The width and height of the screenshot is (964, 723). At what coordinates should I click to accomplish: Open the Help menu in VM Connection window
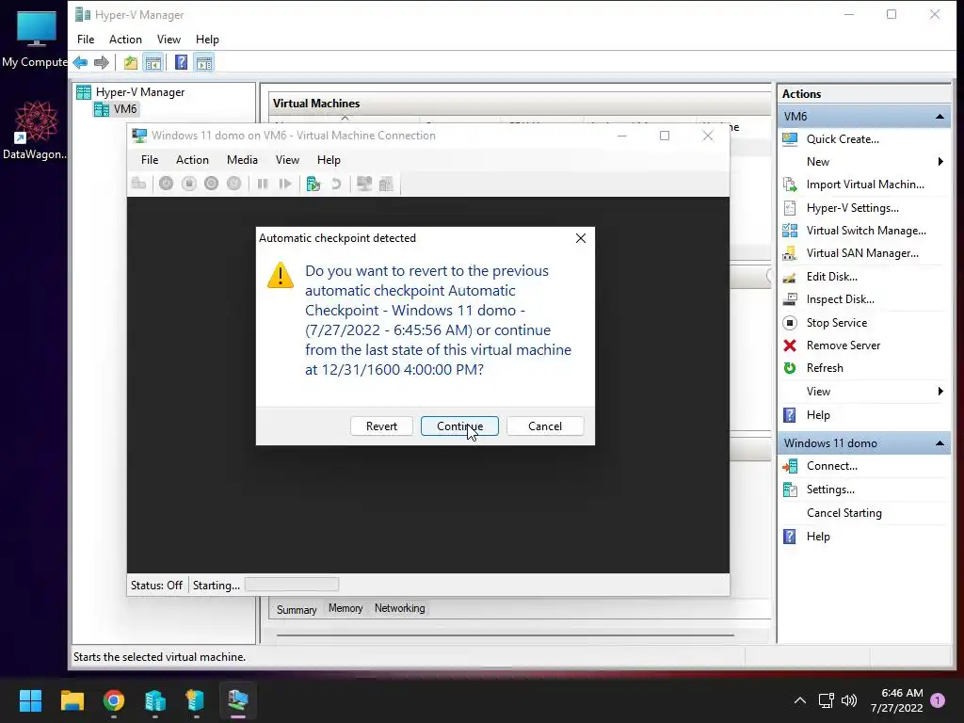(x=329, y=160)
